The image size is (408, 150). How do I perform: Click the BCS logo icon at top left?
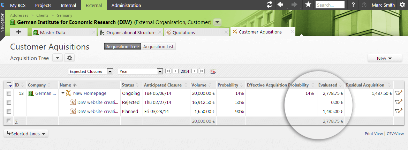(2, 5)
